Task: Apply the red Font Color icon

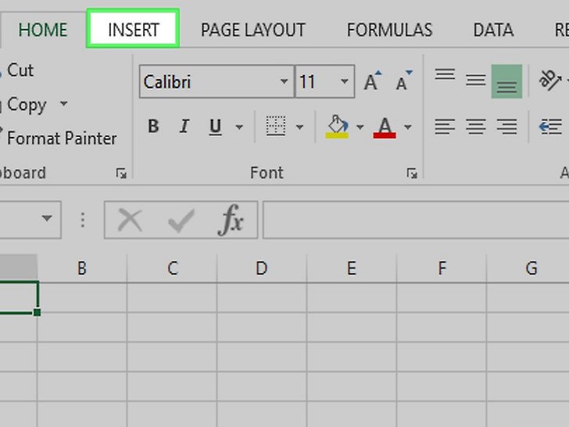Action: point(385,127)
